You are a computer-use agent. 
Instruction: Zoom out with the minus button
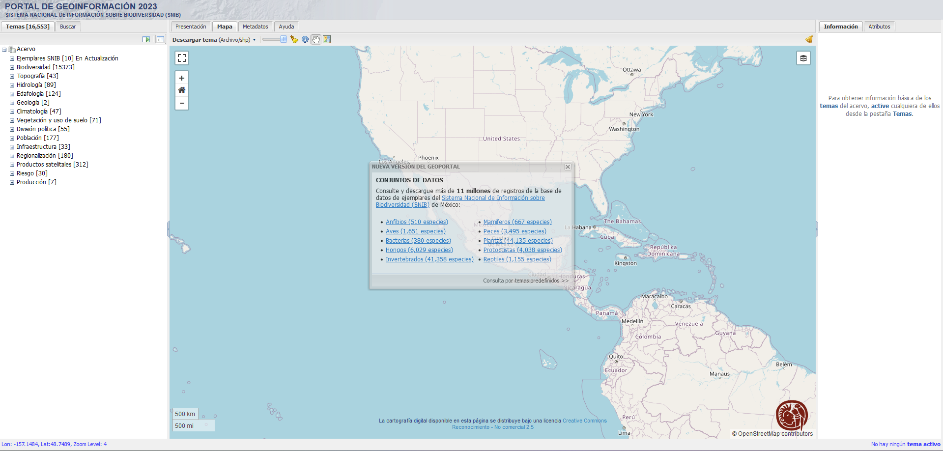click(182, 103)
